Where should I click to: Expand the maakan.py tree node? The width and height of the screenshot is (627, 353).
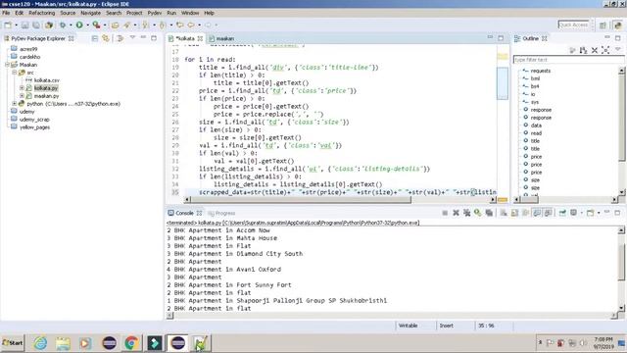point(22,96)
